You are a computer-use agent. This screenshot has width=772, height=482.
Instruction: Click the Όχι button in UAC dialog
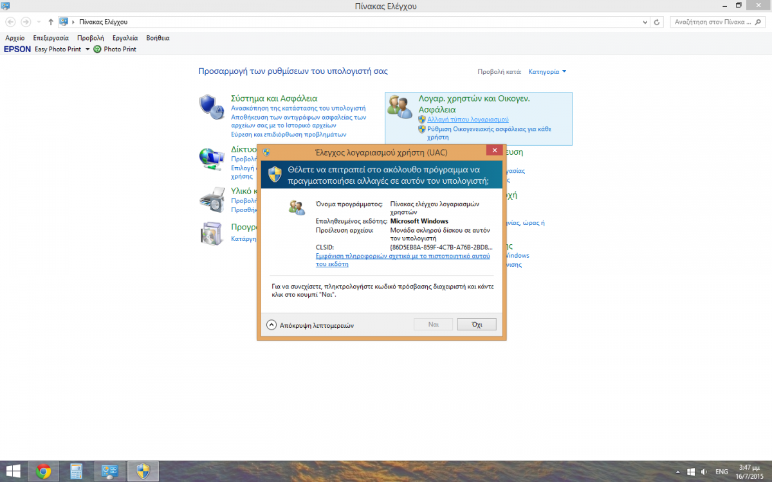(x=477, y=325)
